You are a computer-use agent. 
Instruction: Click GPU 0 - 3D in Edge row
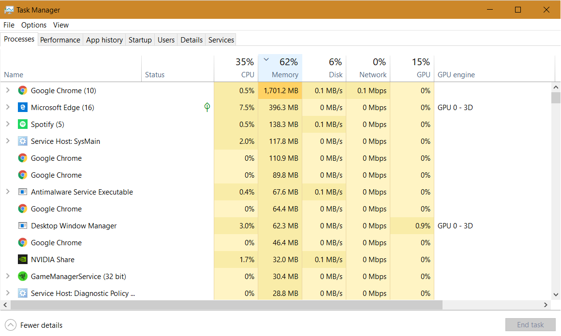pyautogui.click(x=455, y=108)
